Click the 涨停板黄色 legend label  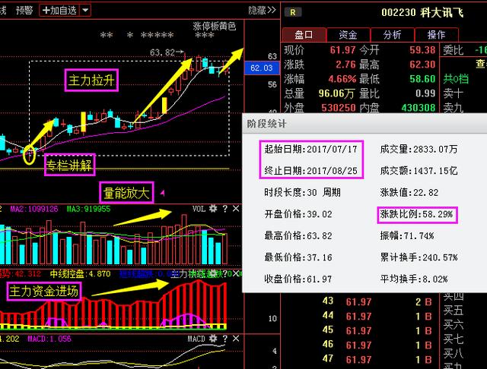tap(214, 26)
